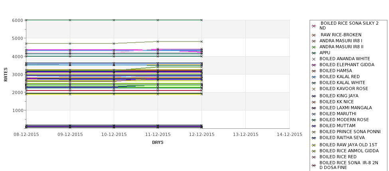Click the ANDRA MASURI IR8 II legend marker
389x171 pixels.
coord(314,47)
